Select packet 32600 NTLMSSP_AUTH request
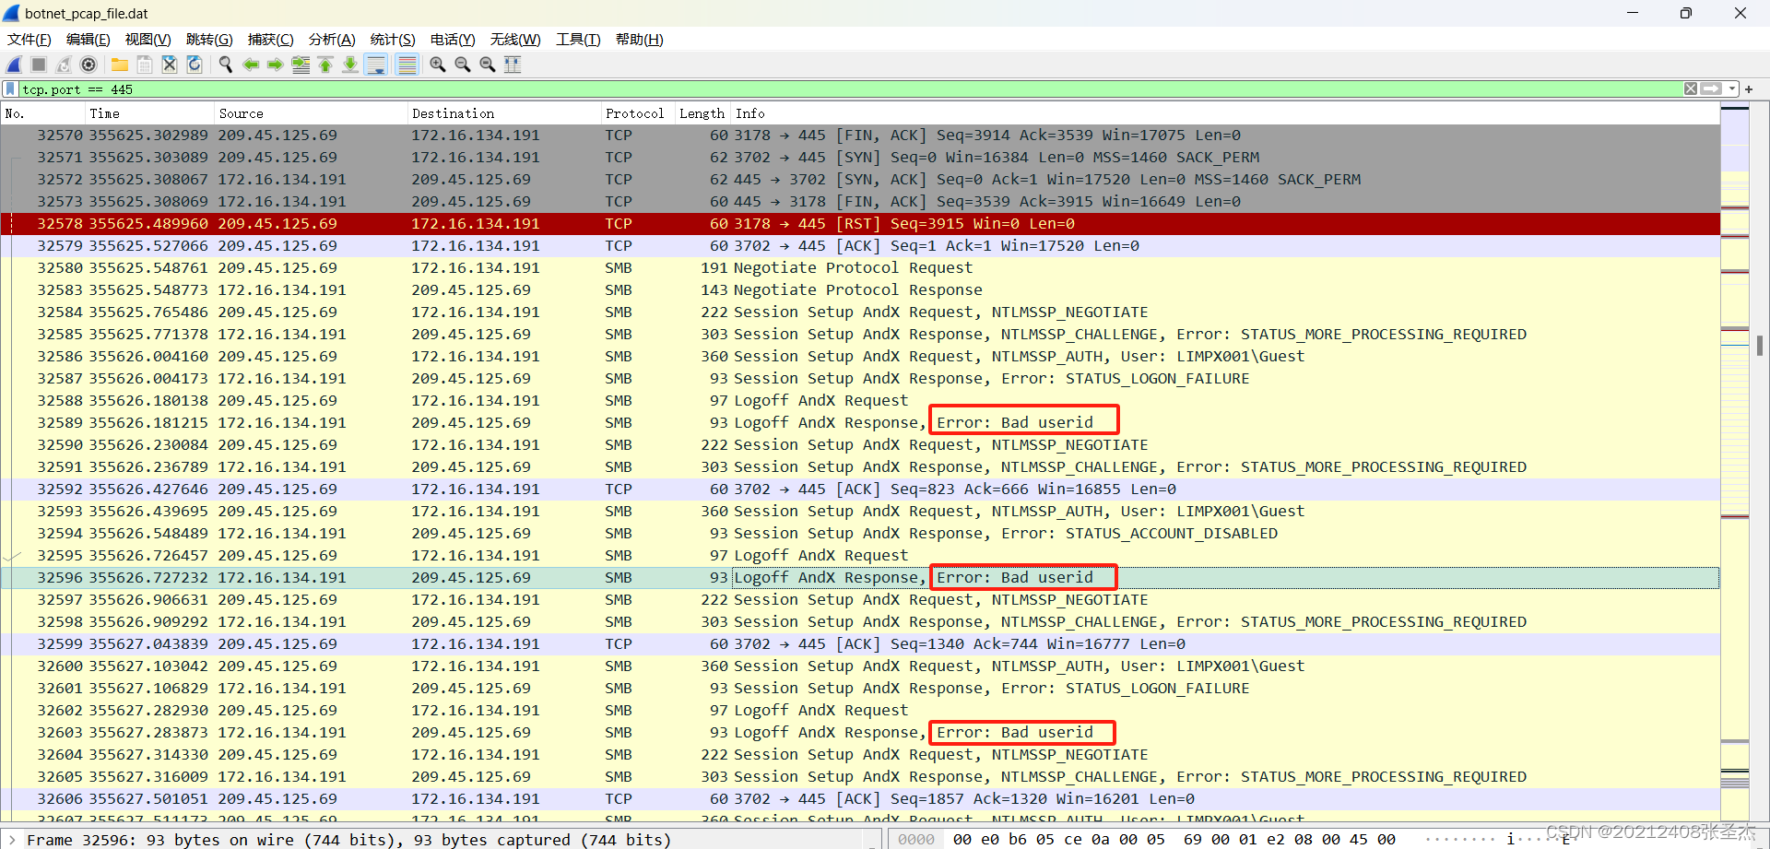 (860, 666)
